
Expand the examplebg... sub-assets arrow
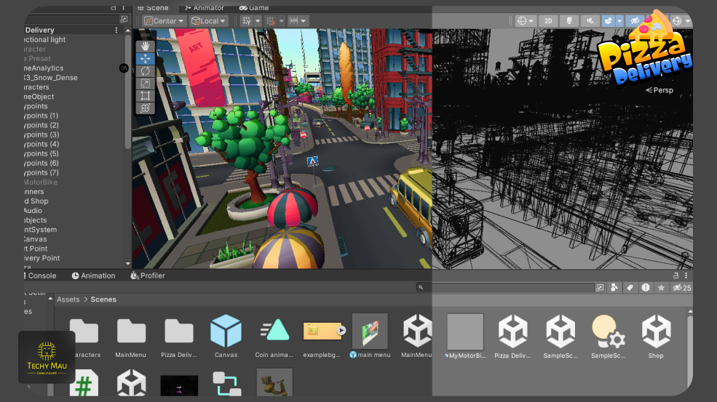[x=341, y=330]
